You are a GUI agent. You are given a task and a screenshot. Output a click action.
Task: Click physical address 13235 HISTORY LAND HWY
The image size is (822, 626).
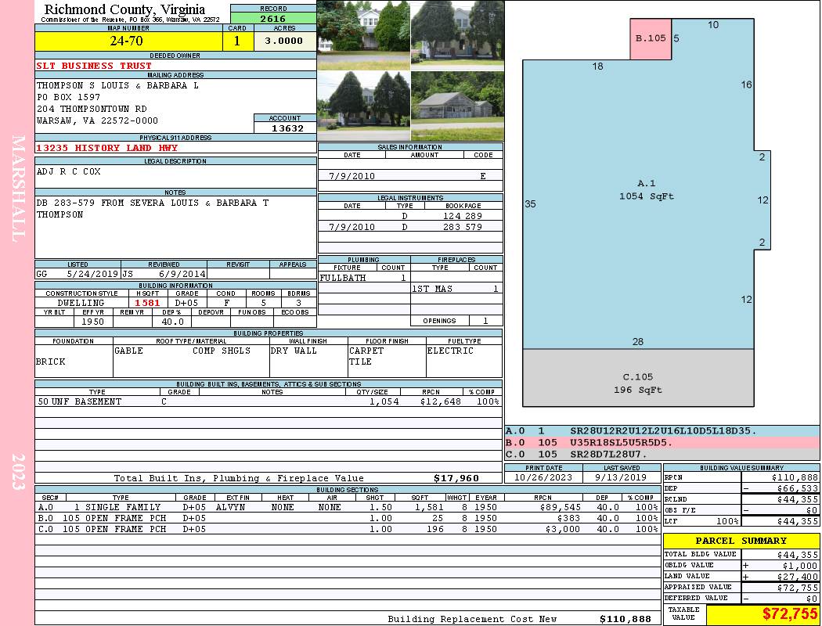click(107, 148)
